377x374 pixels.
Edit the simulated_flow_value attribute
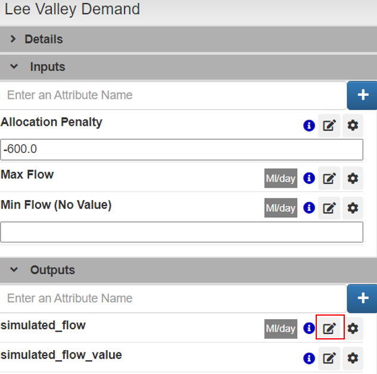329,358
